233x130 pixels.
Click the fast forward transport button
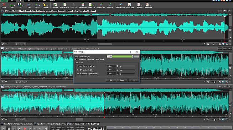coord(40,129)
